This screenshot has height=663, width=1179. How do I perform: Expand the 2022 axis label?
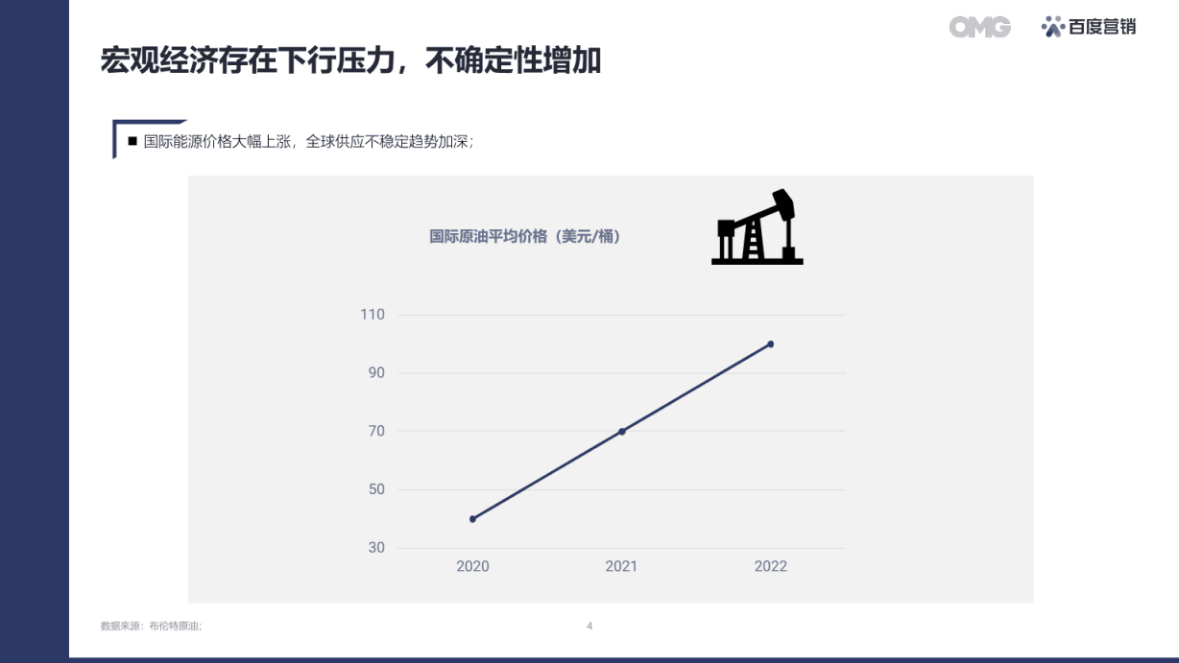coord(769,567)
